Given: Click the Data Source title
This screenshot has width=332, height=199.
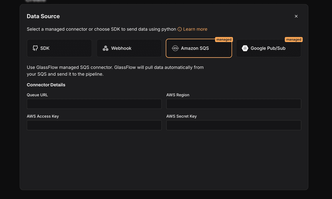Looking at the screenshot, I should tap(43, 16).
